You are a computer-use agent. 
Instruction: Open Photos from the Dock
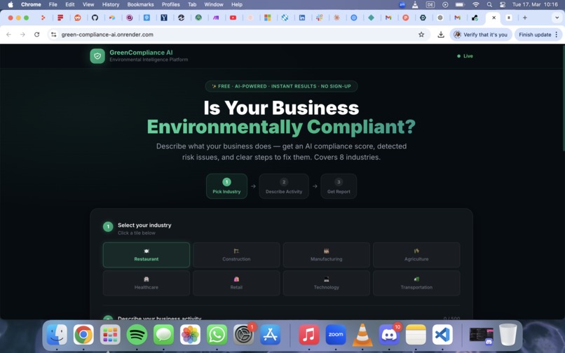coord(190,334)
